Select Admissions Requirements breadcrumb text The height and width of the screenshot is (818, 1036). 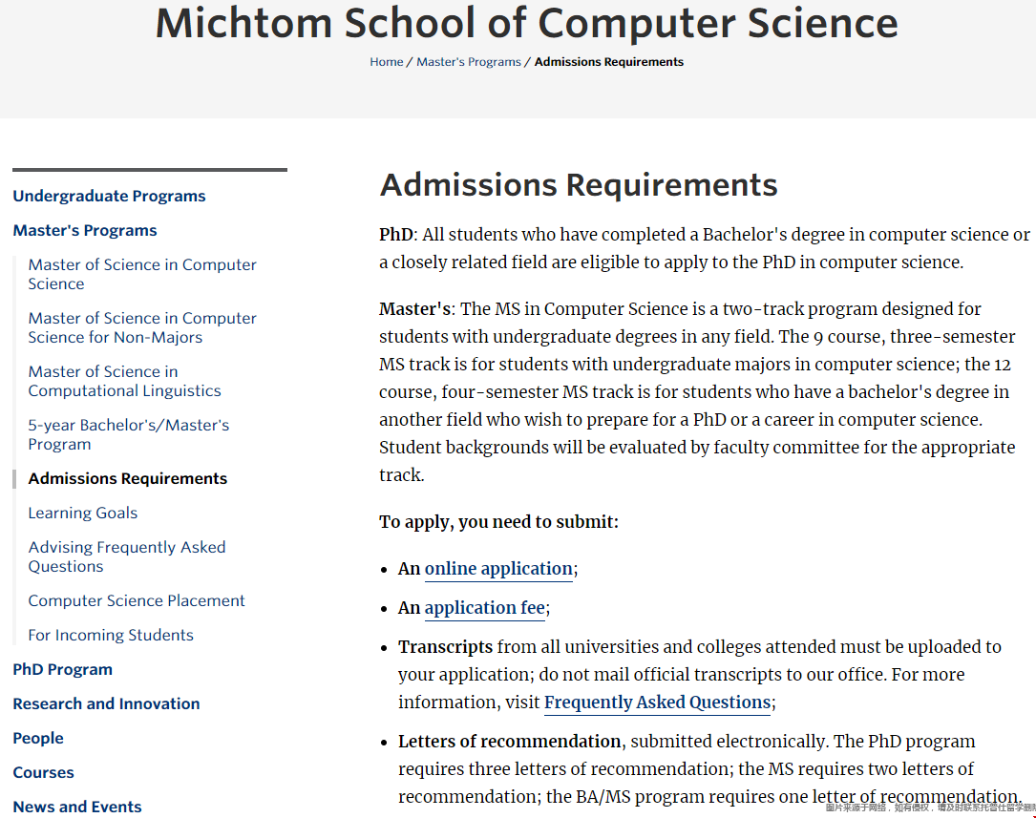(x=608, y=61)
